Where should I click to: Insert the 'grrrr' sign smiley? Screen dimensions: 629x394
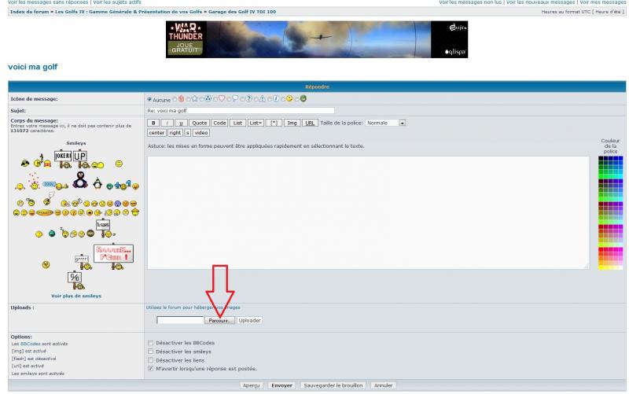[x=83, y=262]
